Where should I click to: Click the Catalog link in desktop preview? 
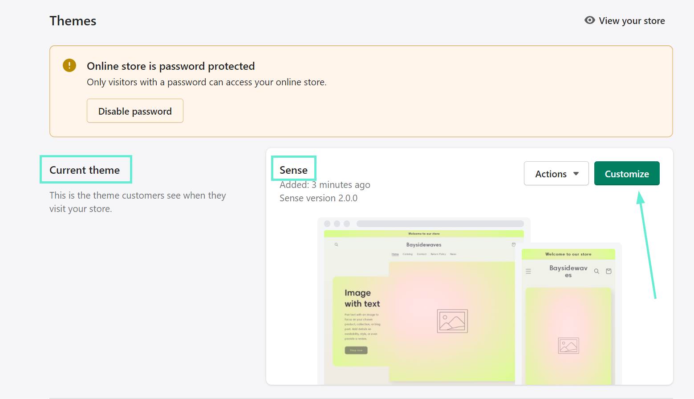(407, 254)
